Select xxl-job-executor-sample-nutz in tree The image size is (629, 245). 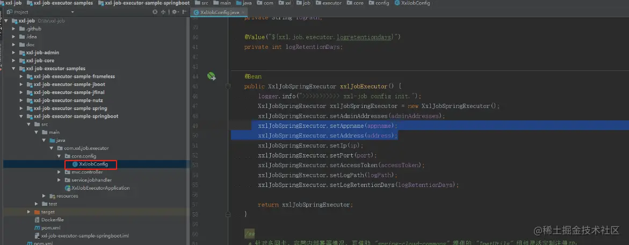click(x=68, y=100)
